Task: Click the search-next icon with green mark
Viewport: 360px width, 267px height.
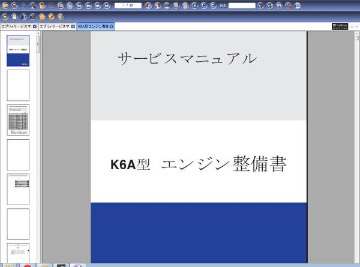Action: [x=270, y=5]
